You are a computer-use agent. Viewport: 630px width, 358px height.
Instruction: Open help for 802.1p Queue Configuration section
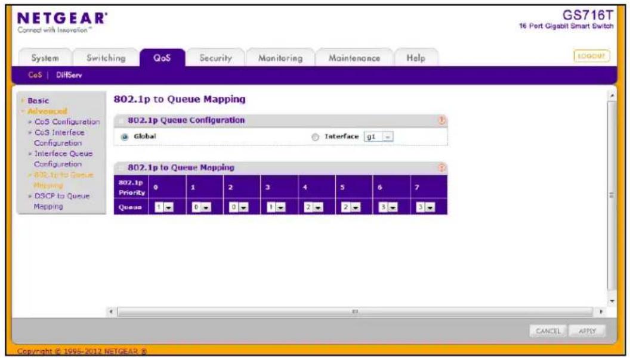point(441,120)
